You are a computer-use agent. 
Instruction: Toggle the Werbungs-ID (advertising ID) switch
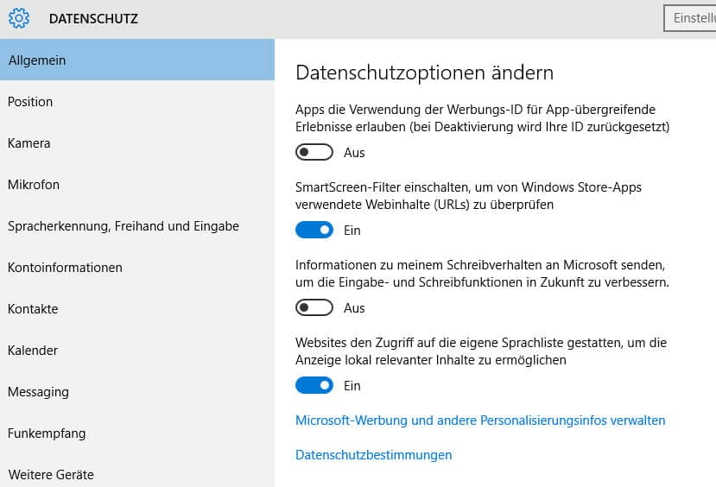[314, 153]
